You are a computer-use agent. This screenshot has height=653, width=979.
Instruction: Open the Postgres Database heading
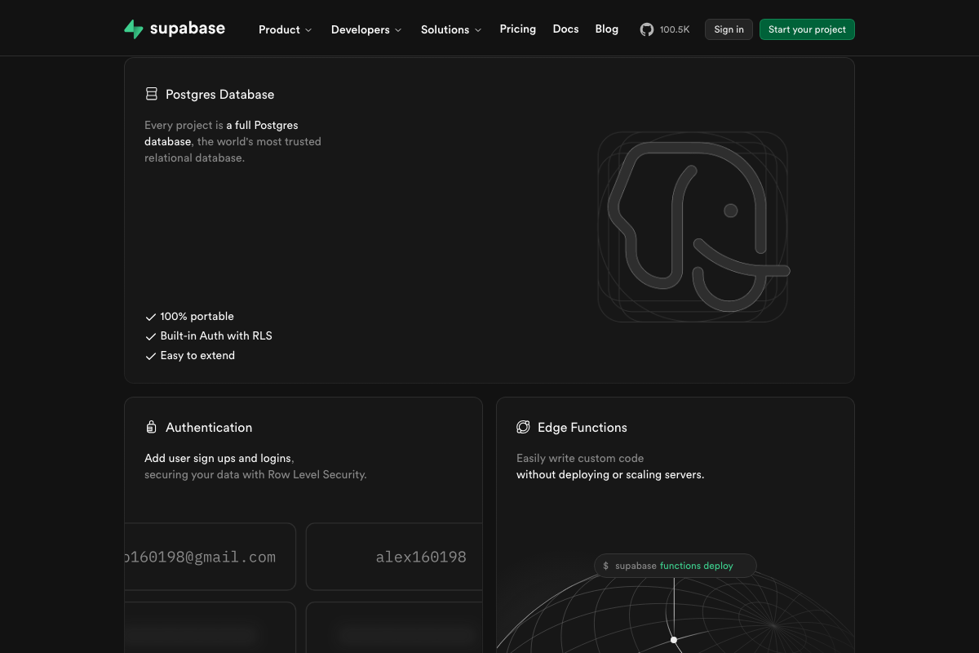(x=219, y=94)
